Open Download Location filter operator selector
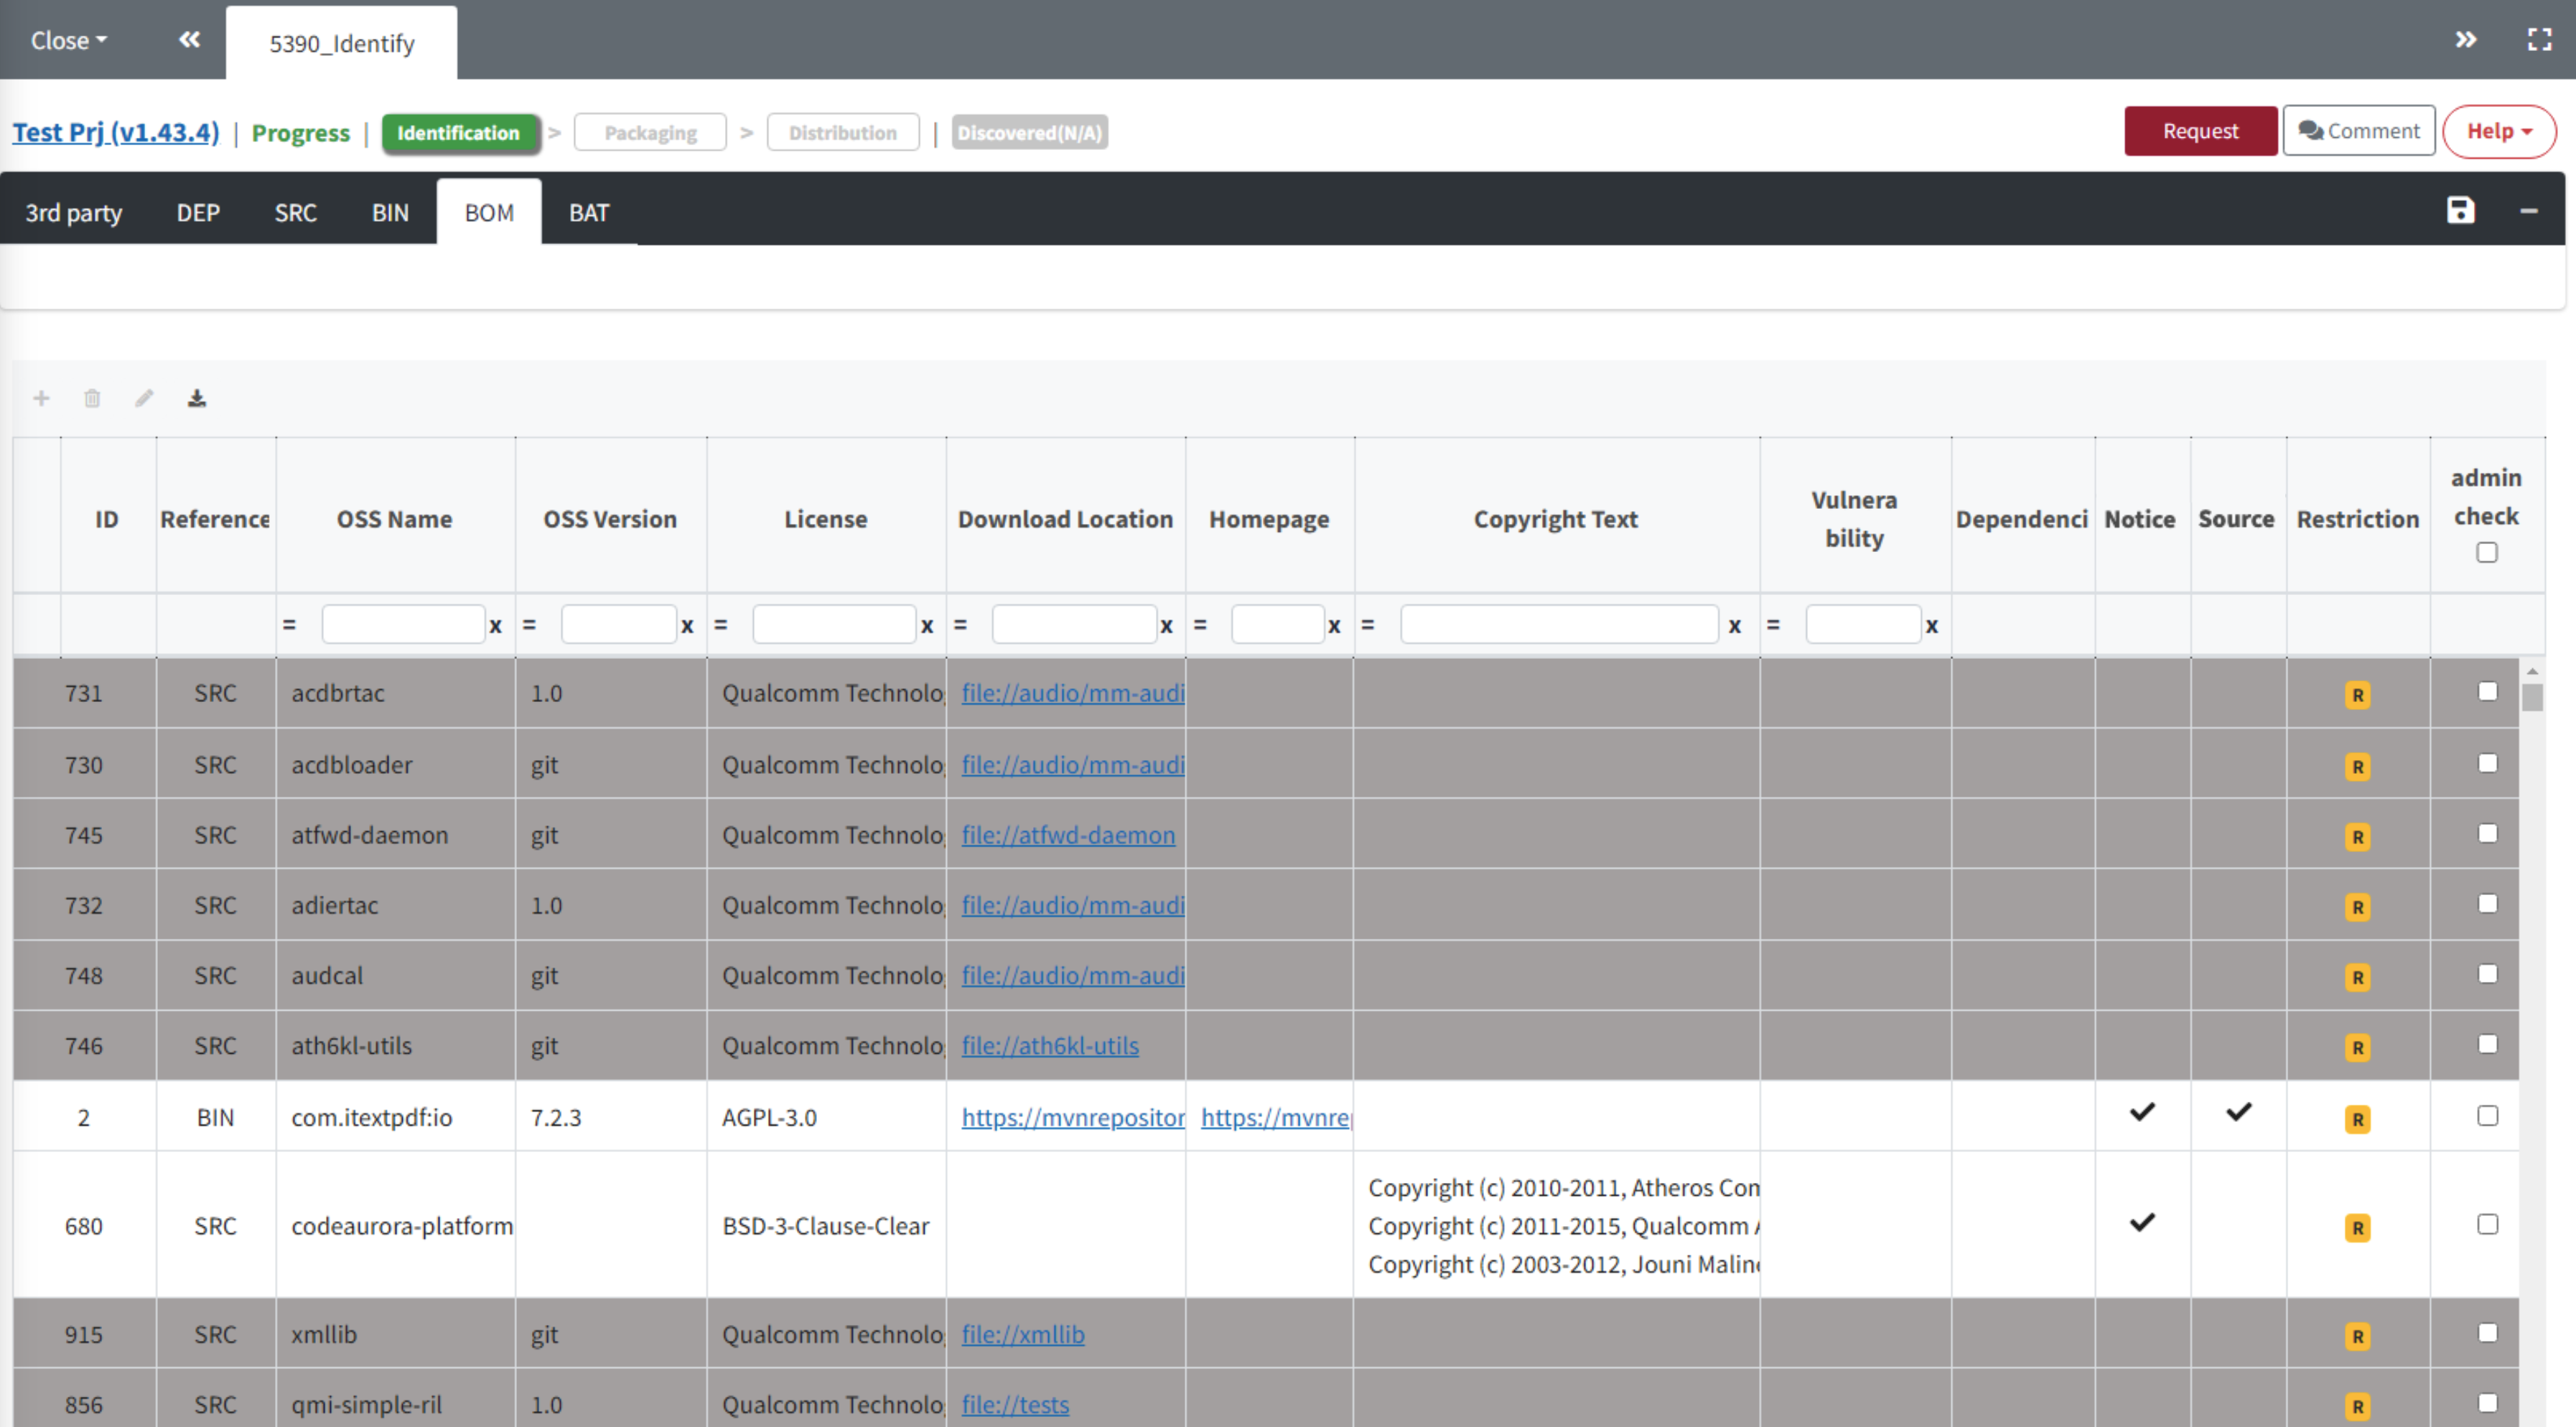The width and height of the screenshot is (2576, 1427). pyautogui.click(x=960, y=625)
